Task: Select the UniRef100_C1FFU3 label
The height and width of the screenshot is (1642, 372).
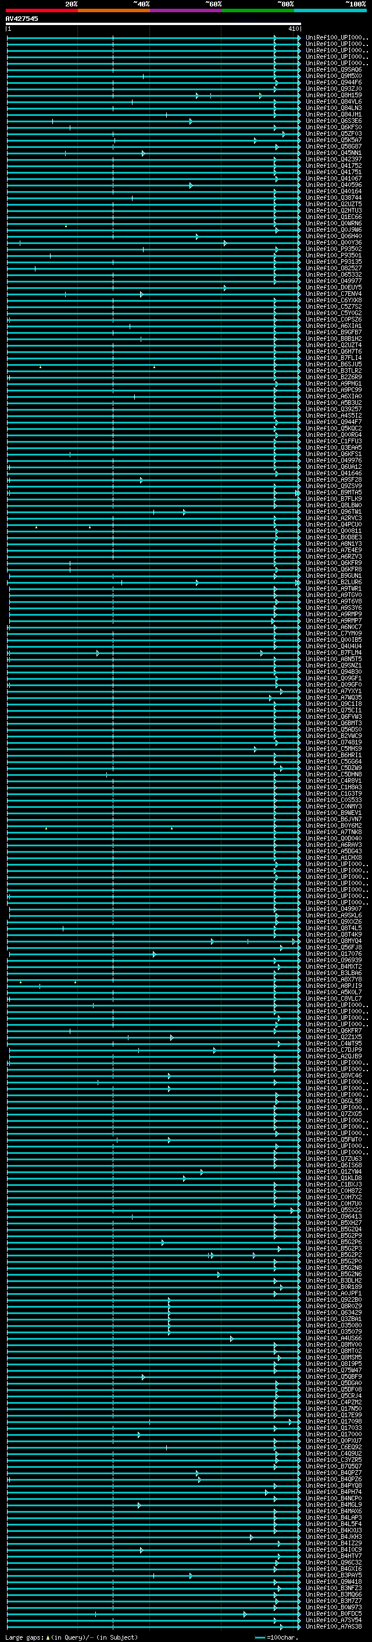Action: [x=334, y=440]
